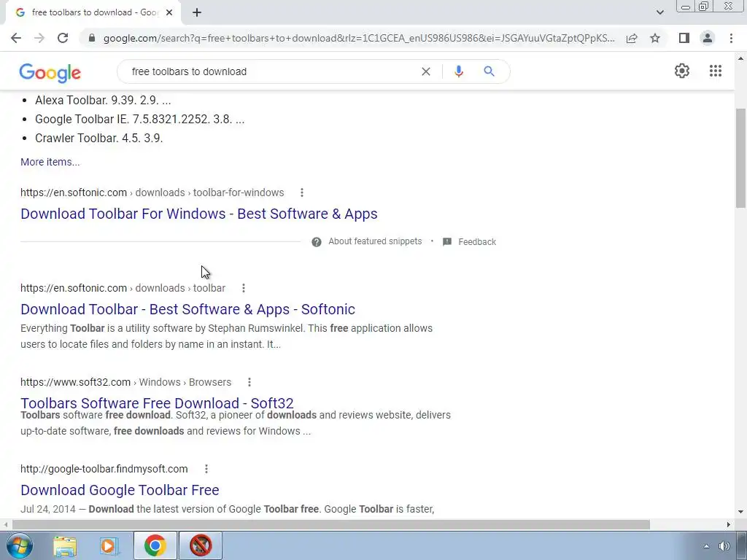Start voice search with microphone

coord(458,71)
